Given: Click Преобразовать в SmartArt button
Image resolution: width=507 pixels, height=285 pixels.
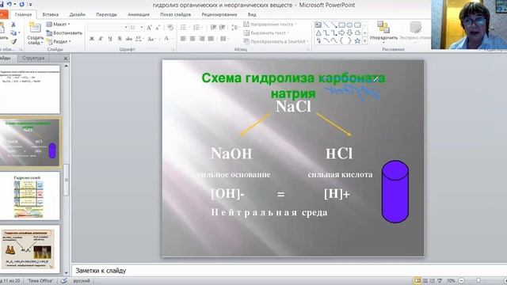Looking at the screenshot, I should click(276, 41).
